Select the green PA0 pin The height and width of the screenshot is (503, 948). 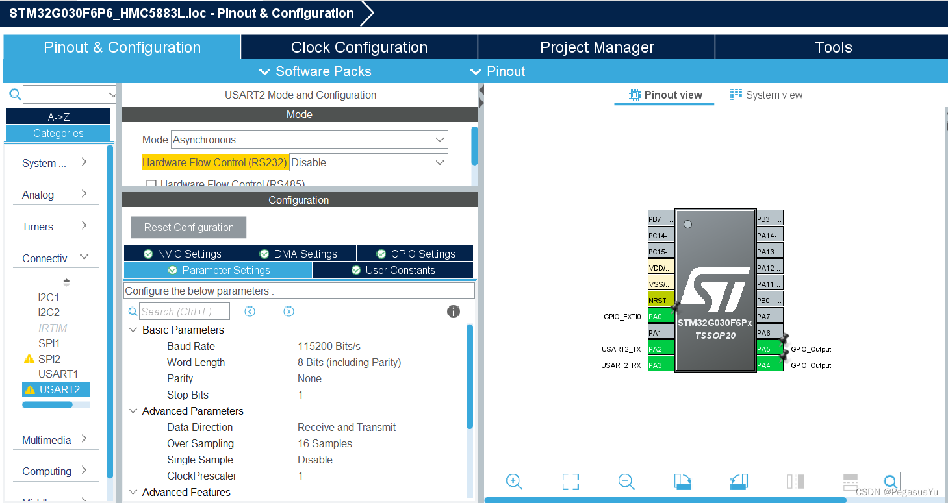[x=661, y=316]
